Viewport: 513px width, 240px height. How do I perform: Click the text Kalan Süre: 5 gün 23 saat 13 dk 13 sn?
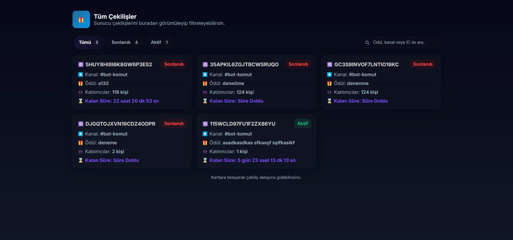coord(253,160)
